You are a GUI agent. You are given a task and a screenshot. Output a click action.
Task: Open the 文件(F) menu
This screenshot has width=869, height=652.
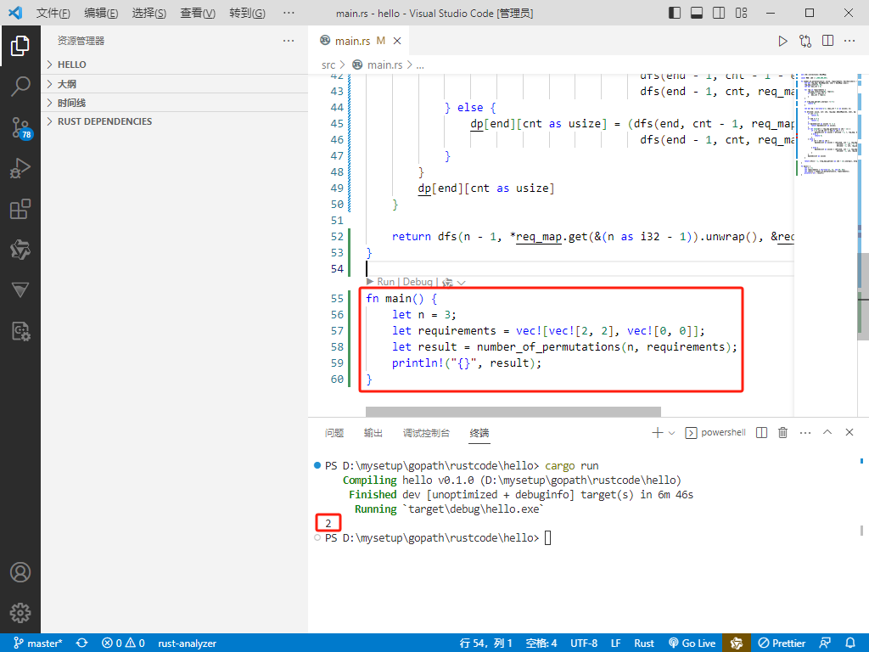pyautogui.click(x=53, y=13)
